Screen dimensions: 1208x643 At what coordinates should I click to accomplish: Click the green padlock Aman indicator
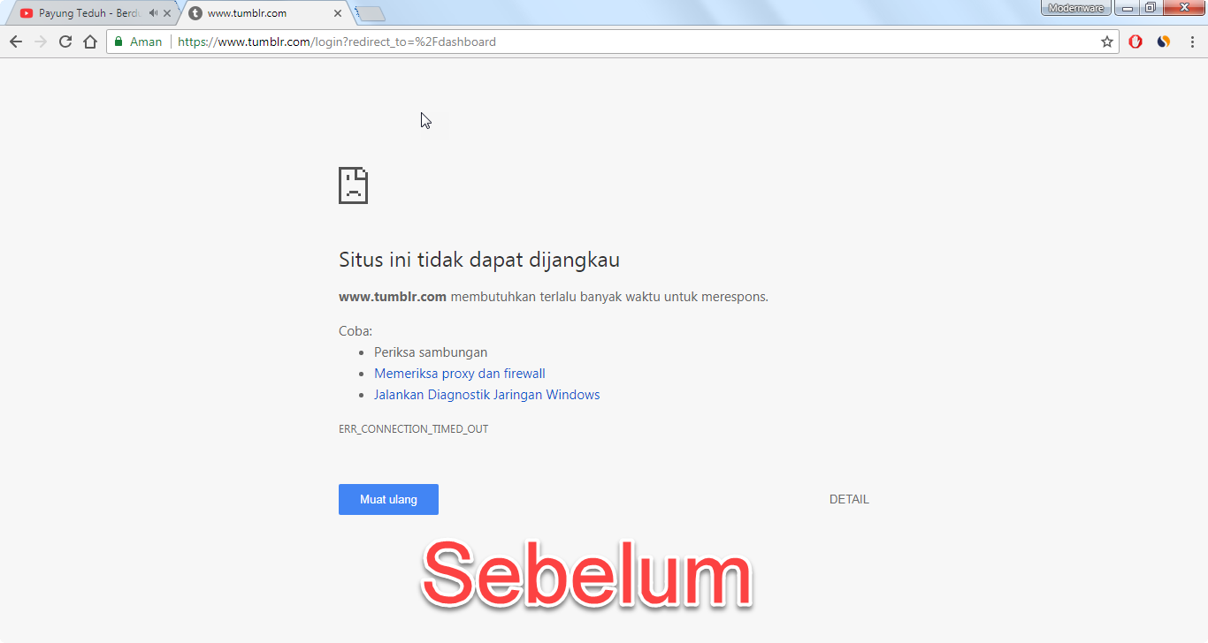point(139,42)
